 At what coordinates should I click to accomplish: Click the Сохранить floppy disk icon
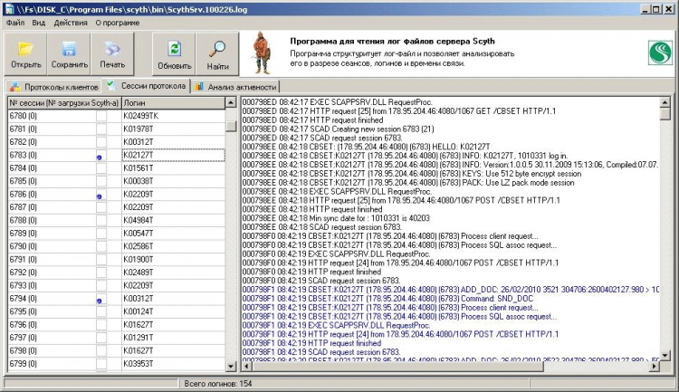coord(70,49)
